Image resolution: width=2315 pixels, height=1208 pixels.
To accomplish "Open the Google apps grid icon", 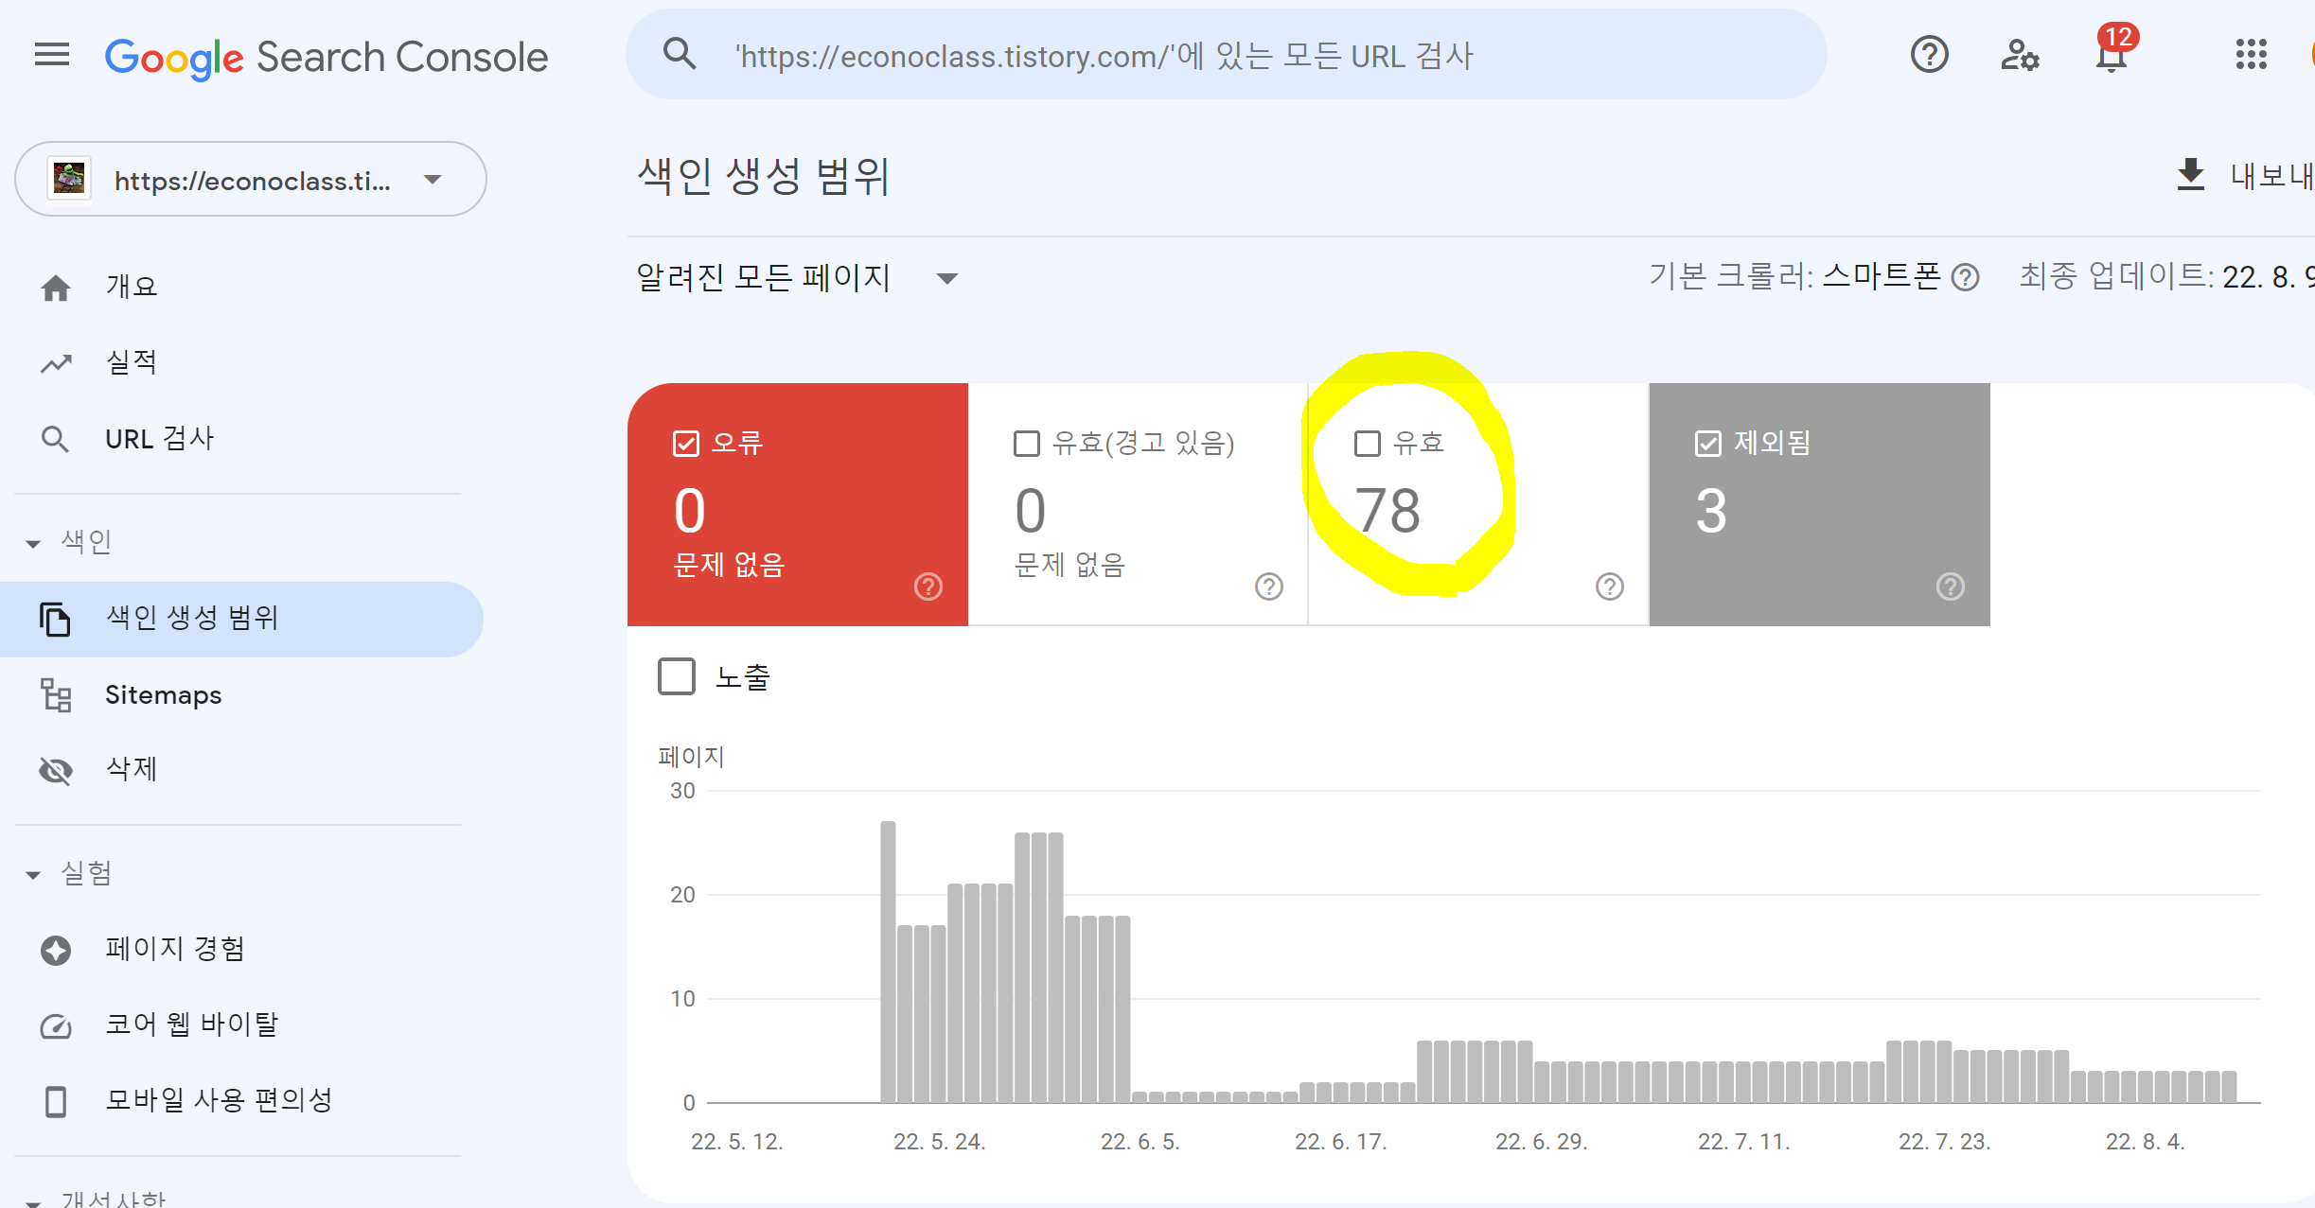I will pyautogui.click(x=2251, y=55).
